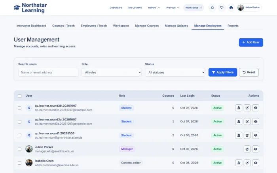Viewport: 277px width, 173px height.
Task: Edit user qc.learner.round1.20261006
Action: point(247,135)
